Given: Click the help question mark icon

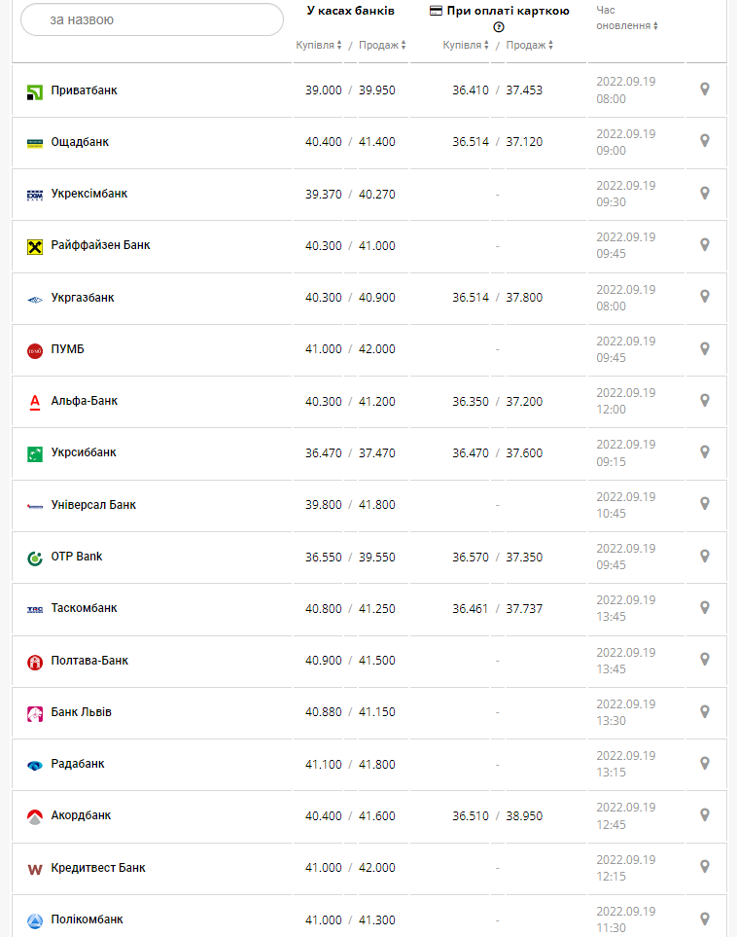Looking at the screenshot, I should click(x=499, y=27).
